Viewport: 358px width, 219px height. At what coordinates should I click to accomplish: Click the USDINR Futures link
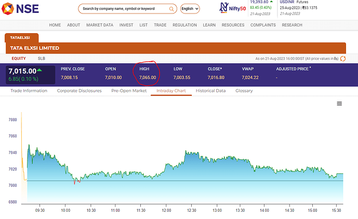pos(294,2)
